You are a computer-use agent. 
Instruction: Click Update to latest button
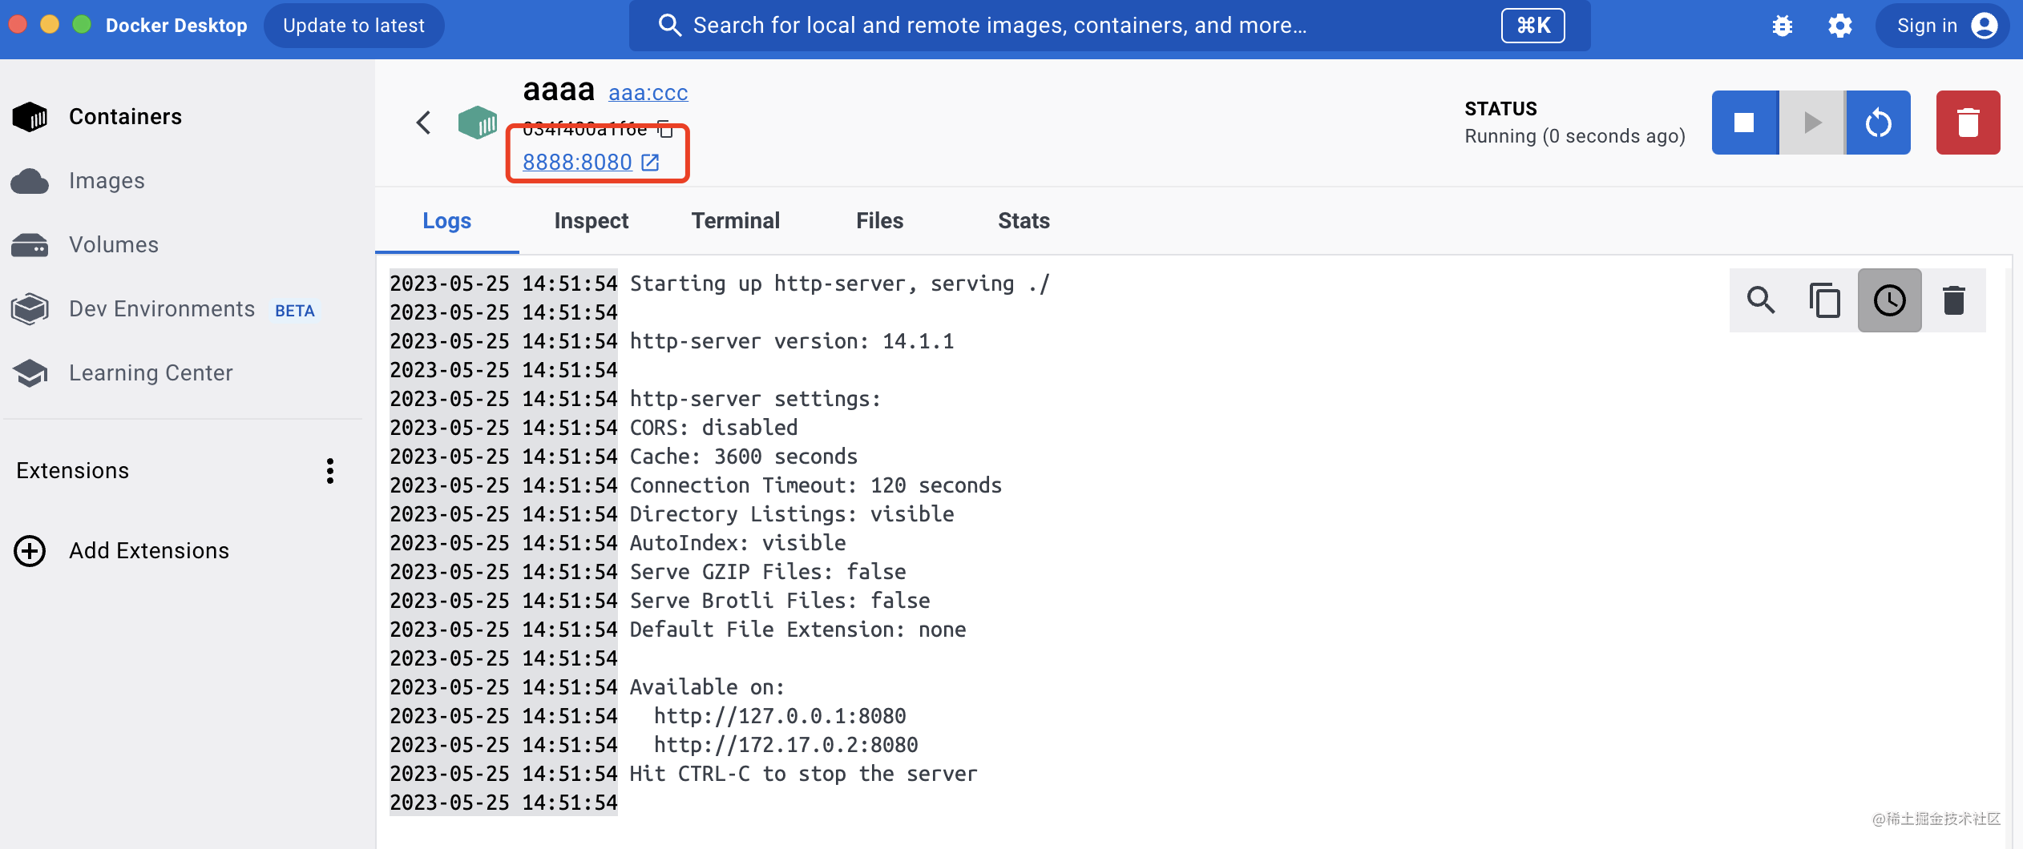tap(353, 26)
